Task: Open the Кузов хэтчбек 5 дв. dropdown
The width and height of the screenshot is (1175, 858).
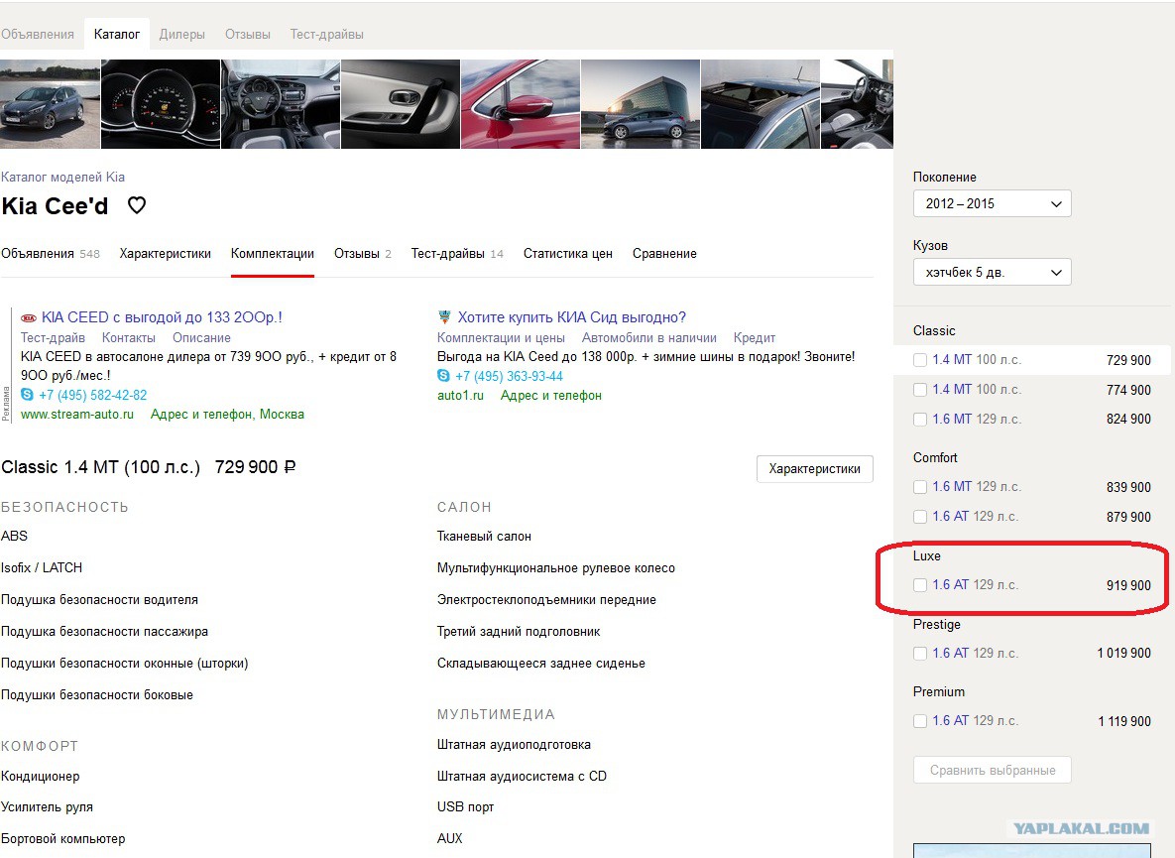Action: click(x=993, y=272)
